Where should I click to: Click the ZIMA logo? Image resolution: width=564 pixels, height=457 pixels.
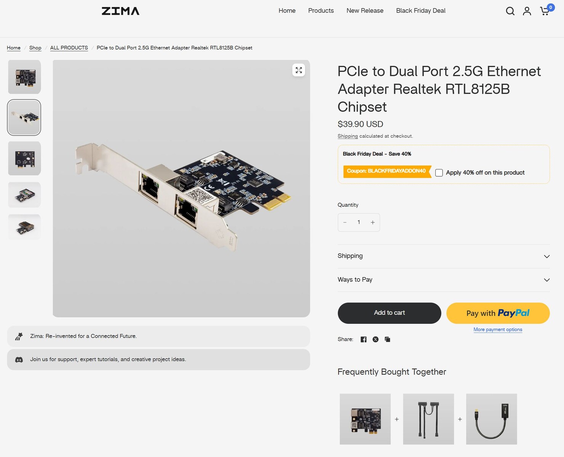point(120,11)
